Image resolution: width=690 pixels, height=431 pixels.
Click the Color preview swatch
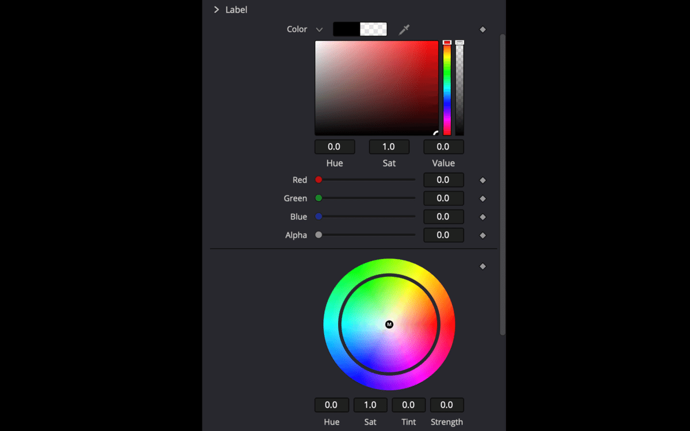click(x=360, y=29)
